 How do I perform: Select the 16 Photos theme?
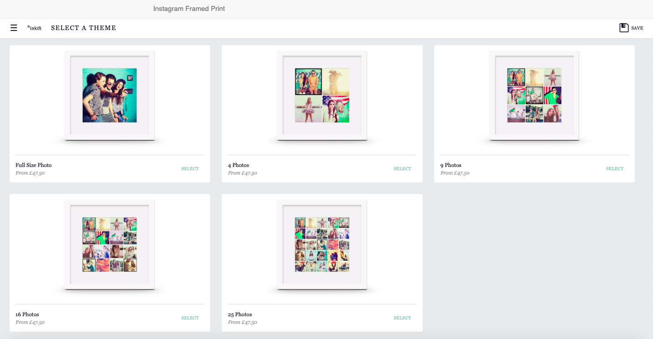tap(190, 318)
